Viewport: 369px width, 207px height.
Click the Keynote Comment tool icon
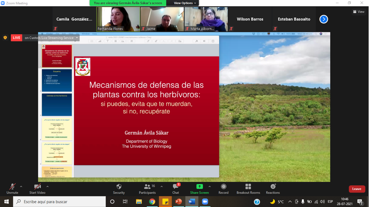(132, 41)
